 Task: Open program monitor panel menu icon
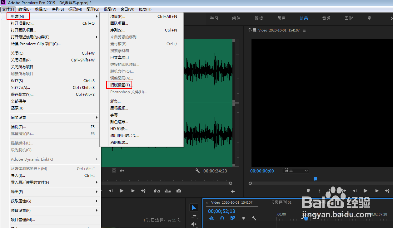(x=304, y=31)
